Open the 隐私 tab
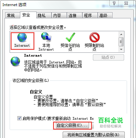This screenshot has width=136, height=138. (x=41, y=15)
